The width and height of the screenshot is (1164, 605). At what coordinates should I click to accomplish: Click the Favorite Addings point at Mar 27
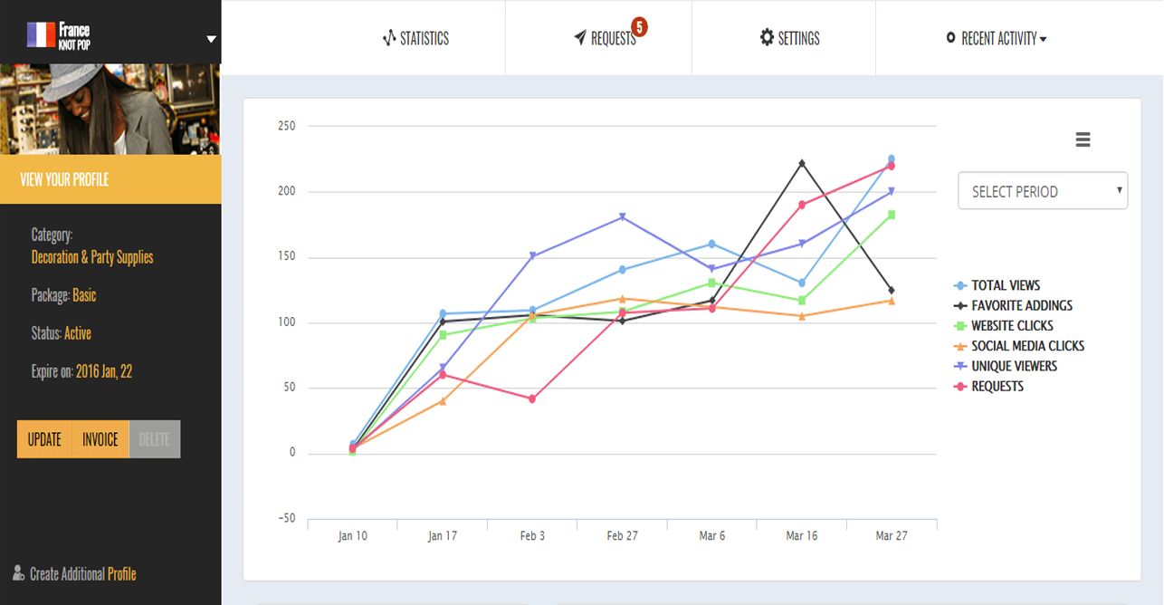click(x=892, y=290)
